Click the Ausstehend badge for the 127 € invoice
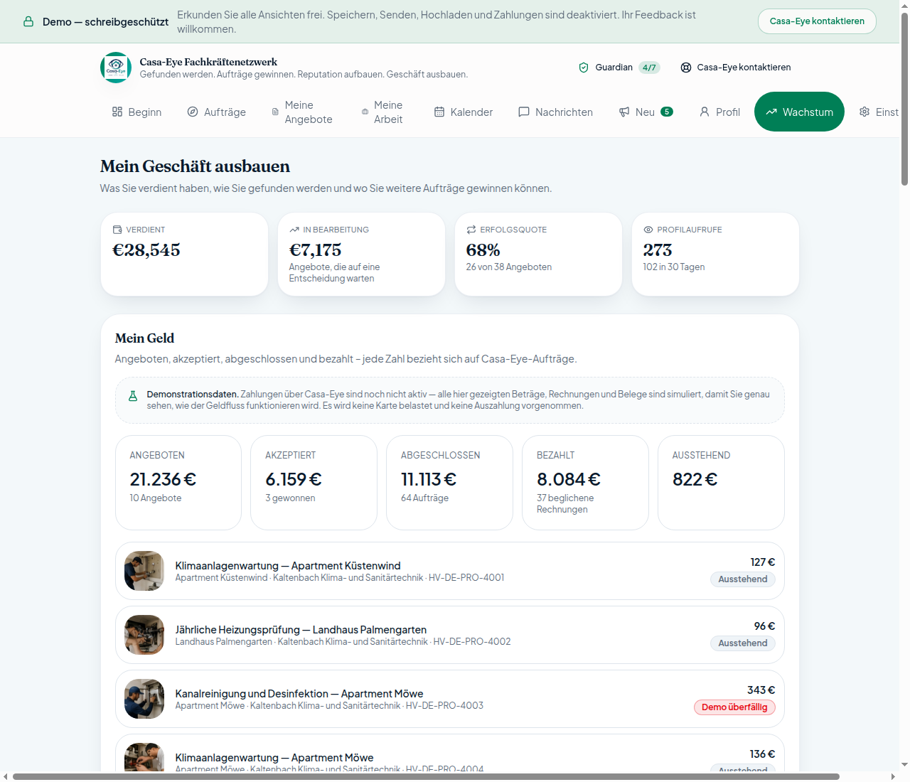 [x=743, y=579]
